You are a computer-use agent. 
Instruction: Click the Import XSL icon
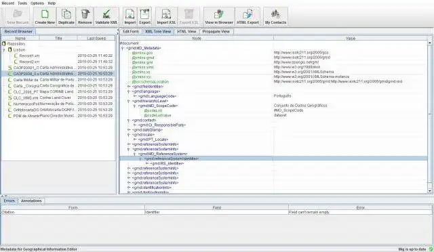click(166, 14)
